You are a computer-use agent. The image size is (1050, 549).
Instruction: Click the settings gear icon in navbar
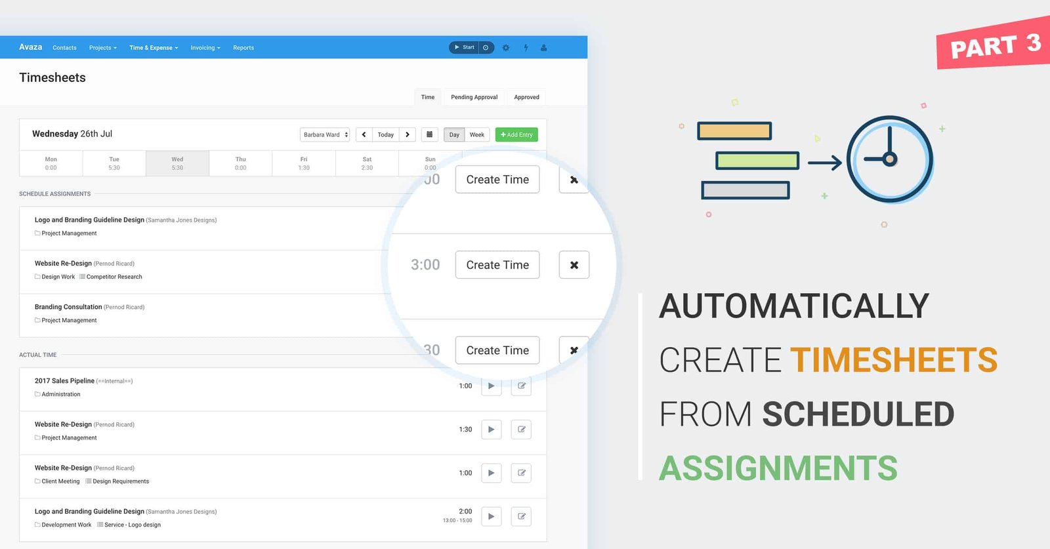[506, 48]
